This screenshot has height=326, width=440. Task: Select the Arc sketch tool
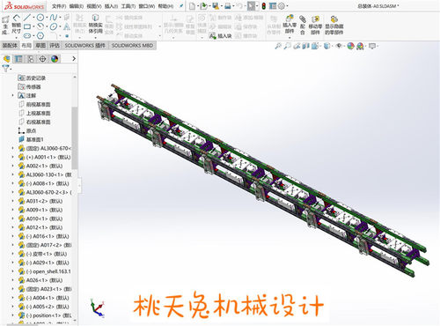(40, 26)
